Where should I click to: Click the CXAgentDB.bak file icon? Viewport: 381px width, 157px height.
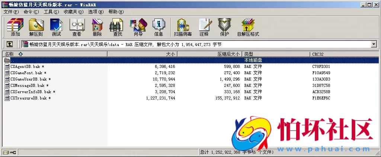click(x=7, y=66)
